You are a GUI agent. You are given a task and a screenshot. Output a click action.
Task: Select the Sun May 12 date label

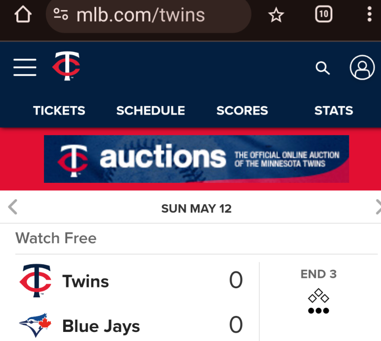196,209
